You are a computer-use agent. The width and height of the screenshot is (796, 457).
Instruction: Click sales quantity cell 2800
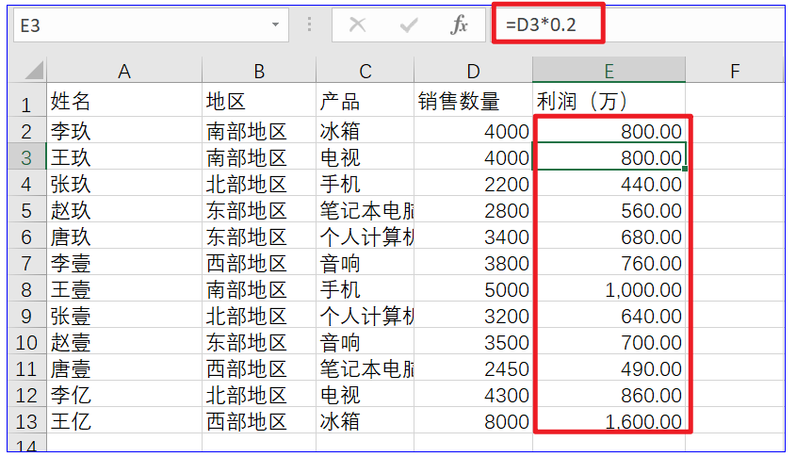tap(473, 210)
